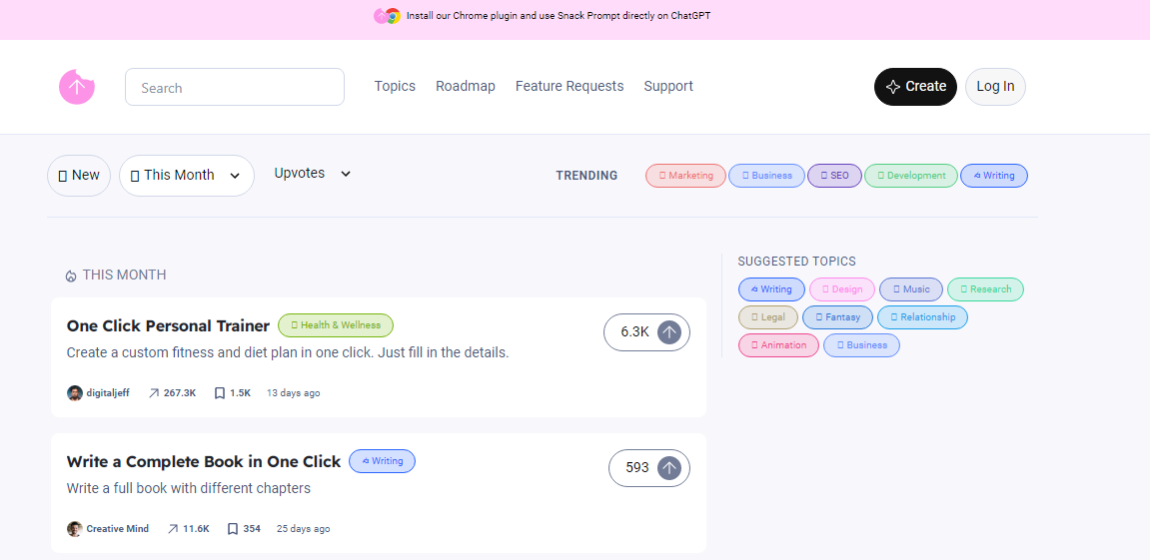Choose suggested topic Writing
The height and width of the screenshot is (560, 1150).
tap(771, 289)
